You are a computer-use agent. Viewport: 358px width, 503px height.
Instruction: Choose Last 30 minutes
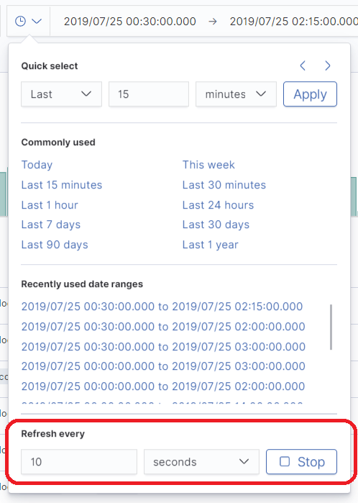(x=224, y=185)
